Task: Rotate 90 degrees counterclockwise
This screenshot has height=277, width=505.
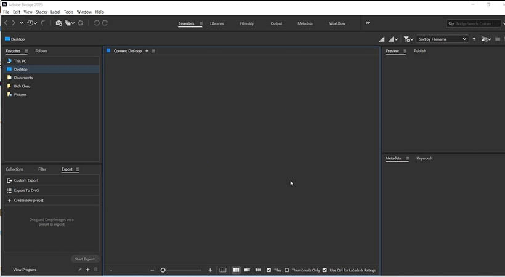Action: (96, 23)
